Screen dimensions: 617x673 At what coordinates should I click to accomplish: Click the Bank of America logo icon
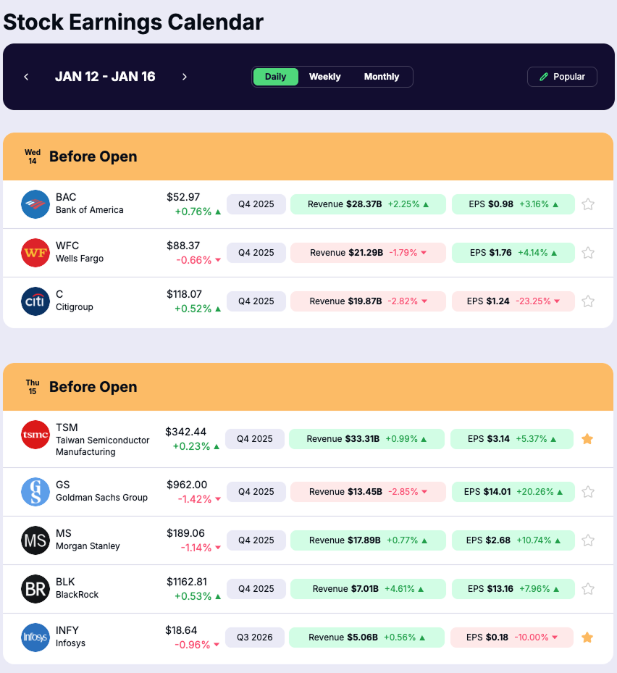[35, 204]
